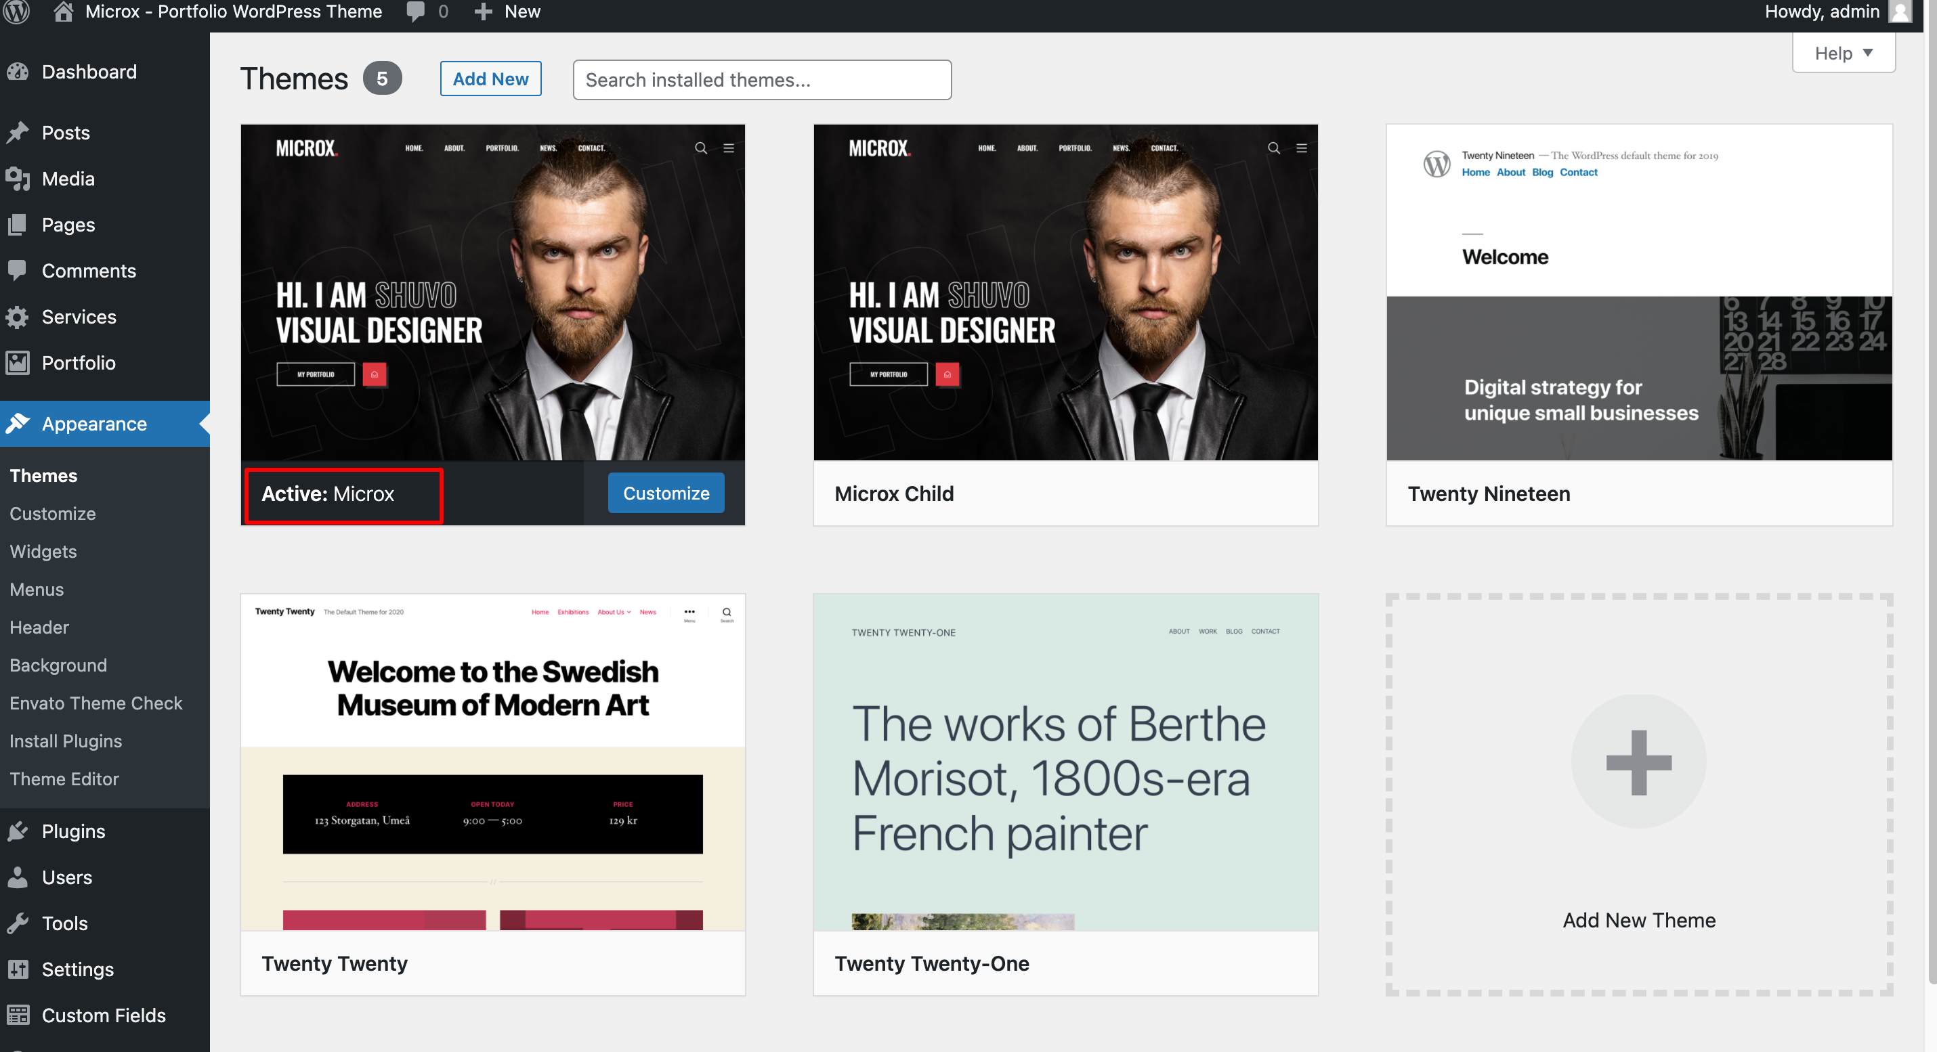
Task: Open Header submenu item
Action: click(39, 628)
